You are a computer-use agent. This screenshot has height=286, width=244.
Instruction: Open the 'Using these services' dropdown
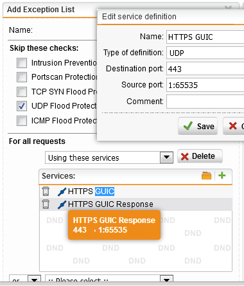tap(109, 157)
